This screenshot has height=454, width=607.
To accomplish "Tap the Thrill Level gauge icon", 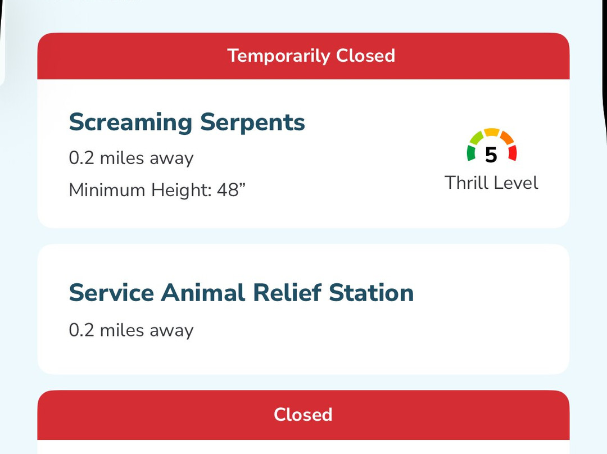I will pyautogui.click(x=491, y=146).
